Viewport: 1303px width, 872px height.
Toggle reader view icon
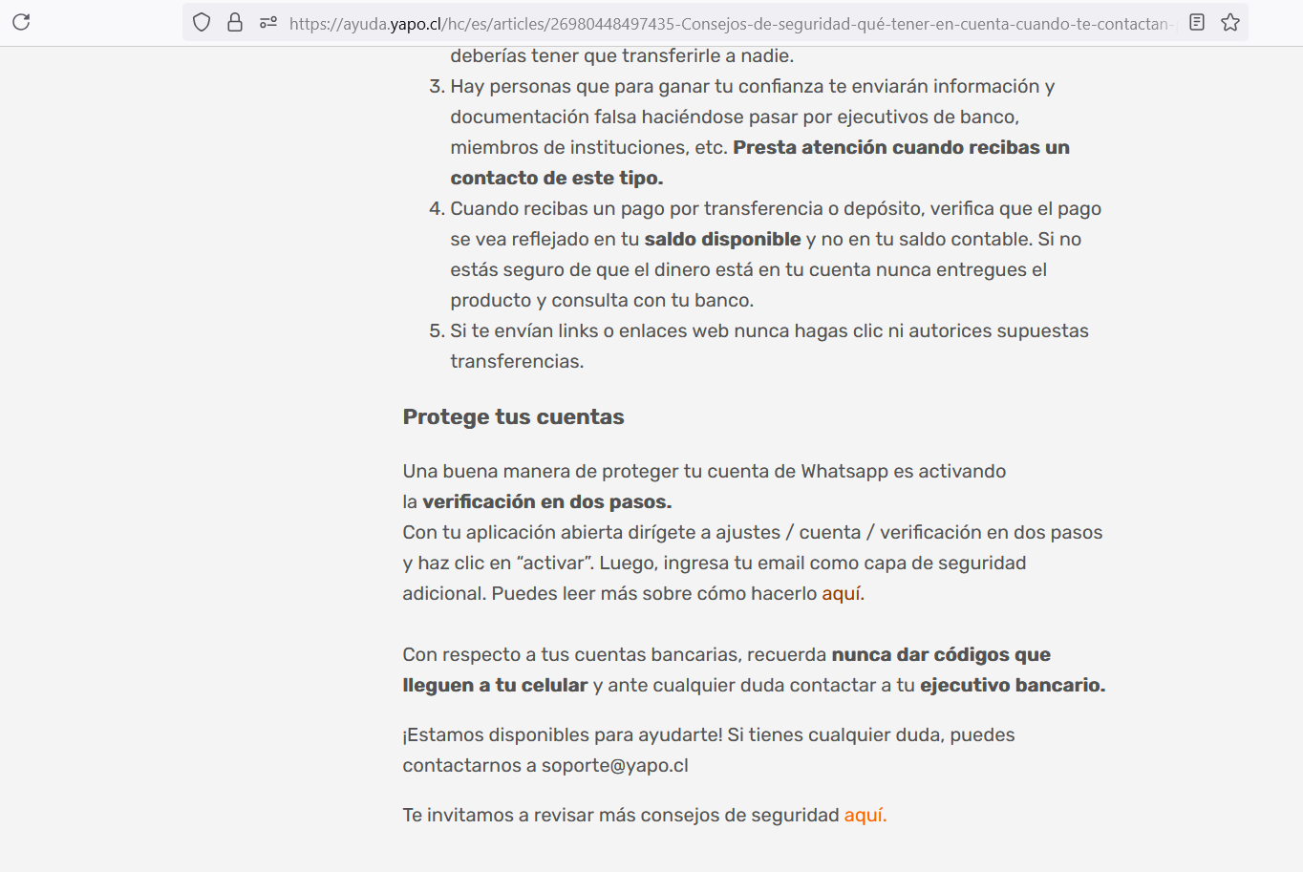[1197, 22]
